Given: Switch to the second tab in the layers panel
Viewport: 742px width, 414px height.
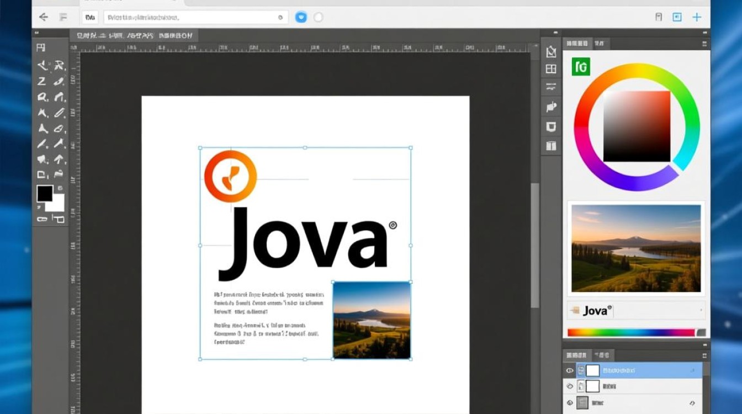Looking at the screenshot, I should click(602, 355).
